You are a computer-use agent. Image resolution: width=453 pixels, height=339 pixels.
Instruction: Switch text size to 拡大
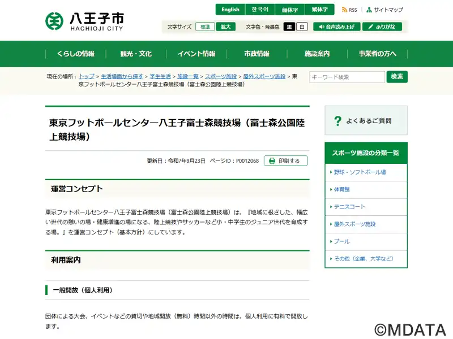[225, 27]
